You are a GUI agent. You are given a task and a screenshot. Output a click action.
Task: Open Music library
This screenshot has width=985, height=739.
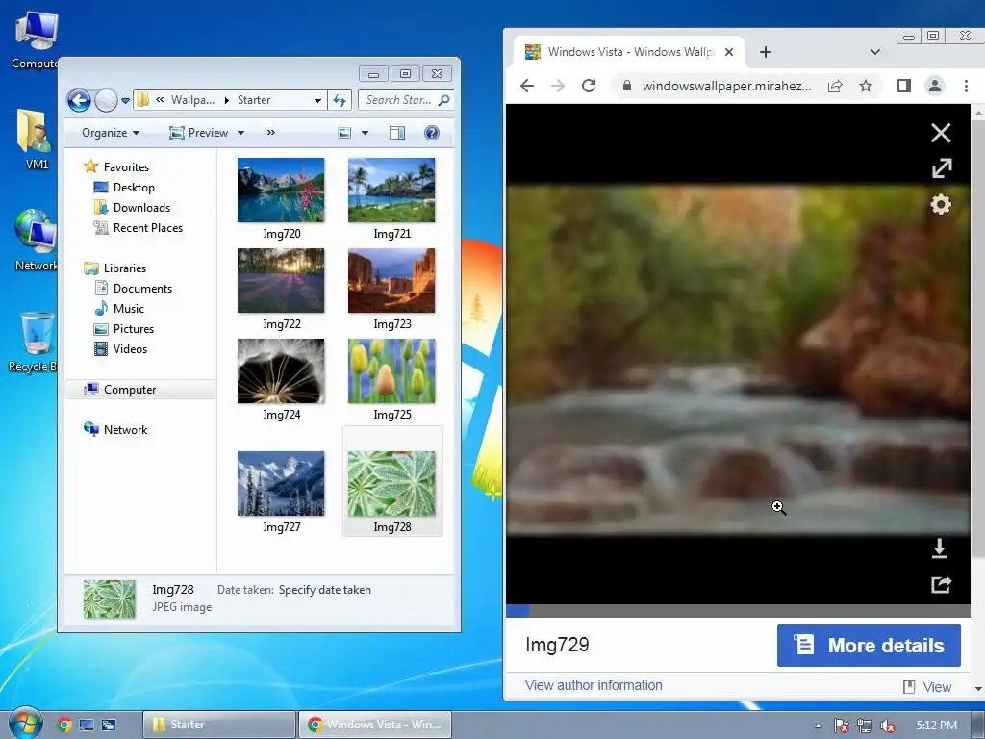(x=129, y=309)
